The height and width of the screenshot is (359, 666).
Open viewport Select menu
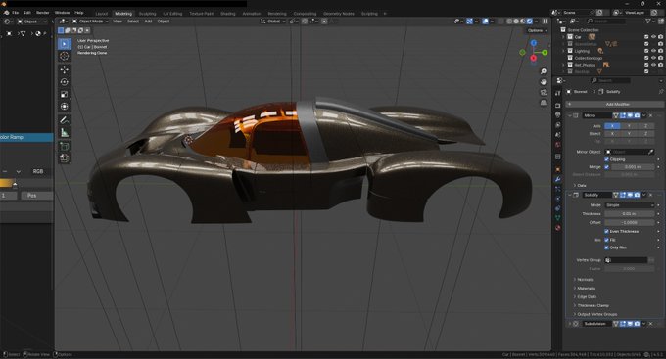[x=133, y=22]
